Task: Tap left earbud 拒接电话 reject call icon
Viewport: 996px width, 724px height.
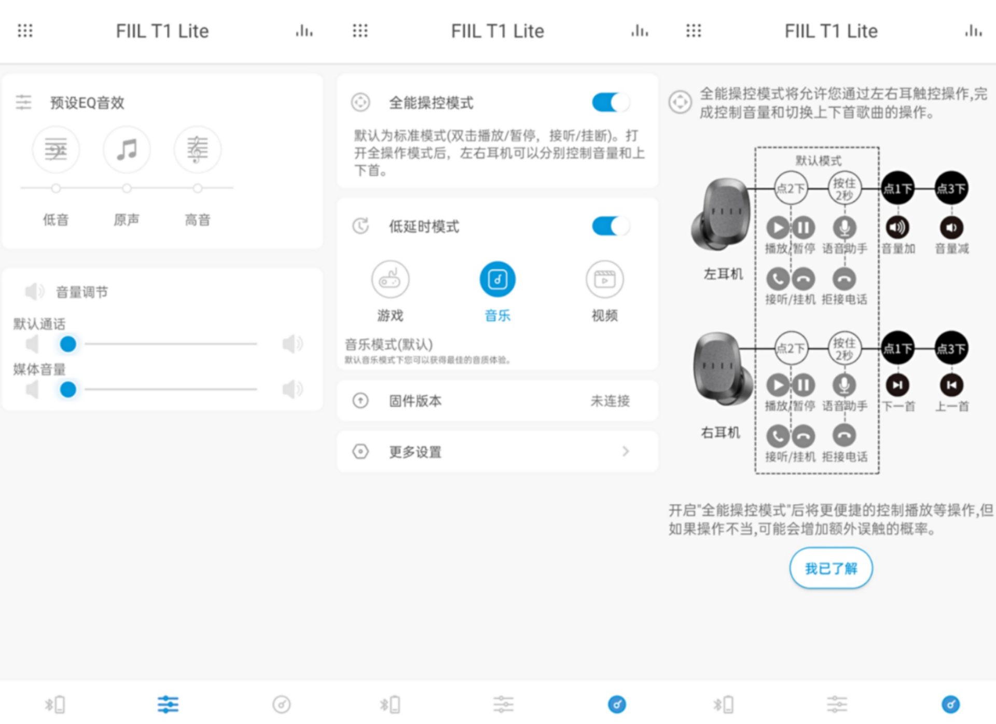Action: click(x=845, y=279)
